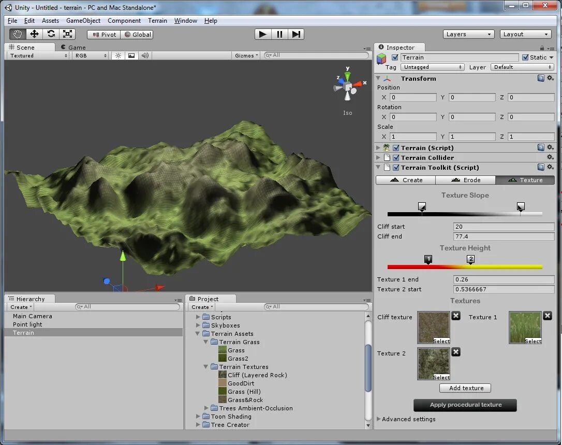Open the Tag Untagged dropdown

(x=433, y=67)
